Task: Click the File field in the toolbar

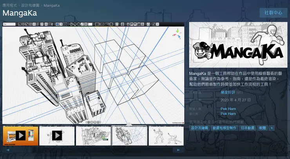Action: pos(9,24)
